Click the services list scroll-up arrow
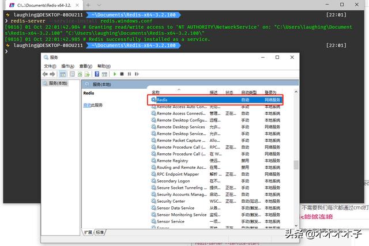Screen dimensions: 369x246 296,92
